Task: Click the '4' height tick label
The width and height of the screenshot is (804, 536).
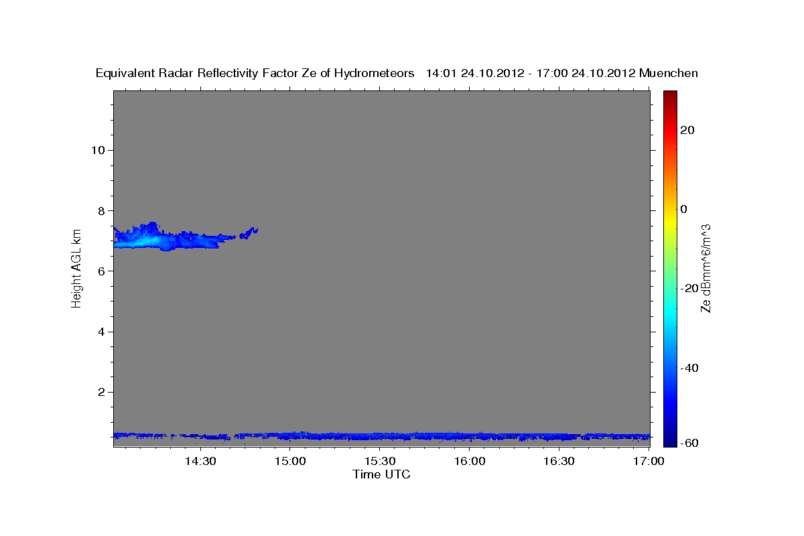Action: pyautogui.click(x=100, y=332)
